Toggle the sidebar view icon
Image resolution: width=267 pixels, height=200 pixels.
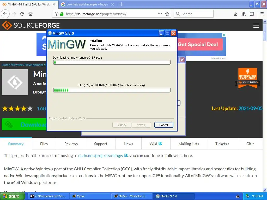point(252,14)
